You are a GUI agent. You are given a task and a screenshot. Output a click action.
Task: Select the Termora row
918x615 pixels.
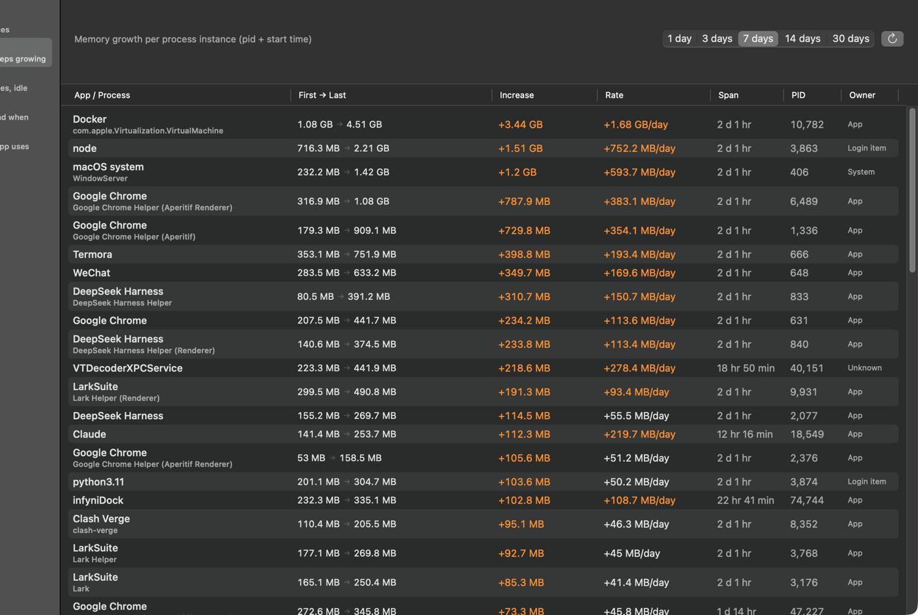(483, 254)
